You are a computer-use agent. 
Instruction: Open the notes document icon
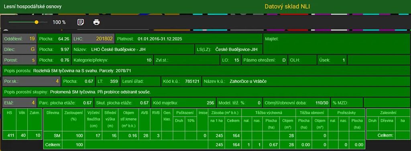[x=81, y=22]
